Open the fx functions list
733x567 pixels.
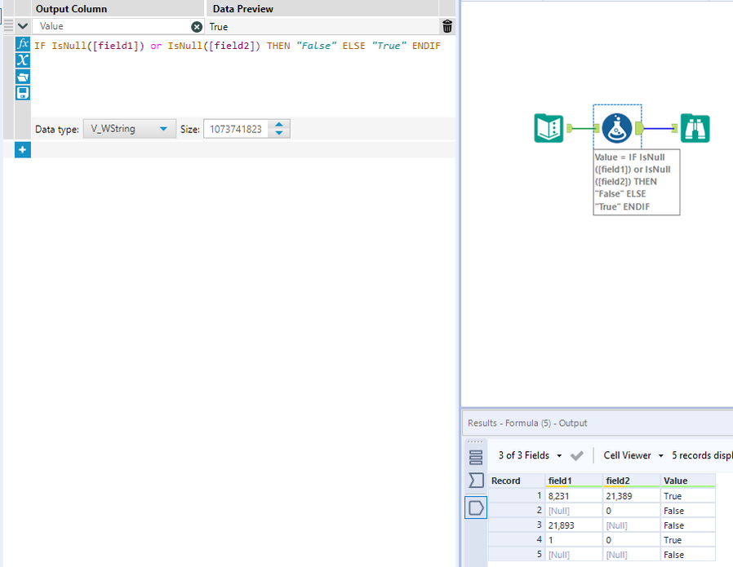click(x=23, y=44)
